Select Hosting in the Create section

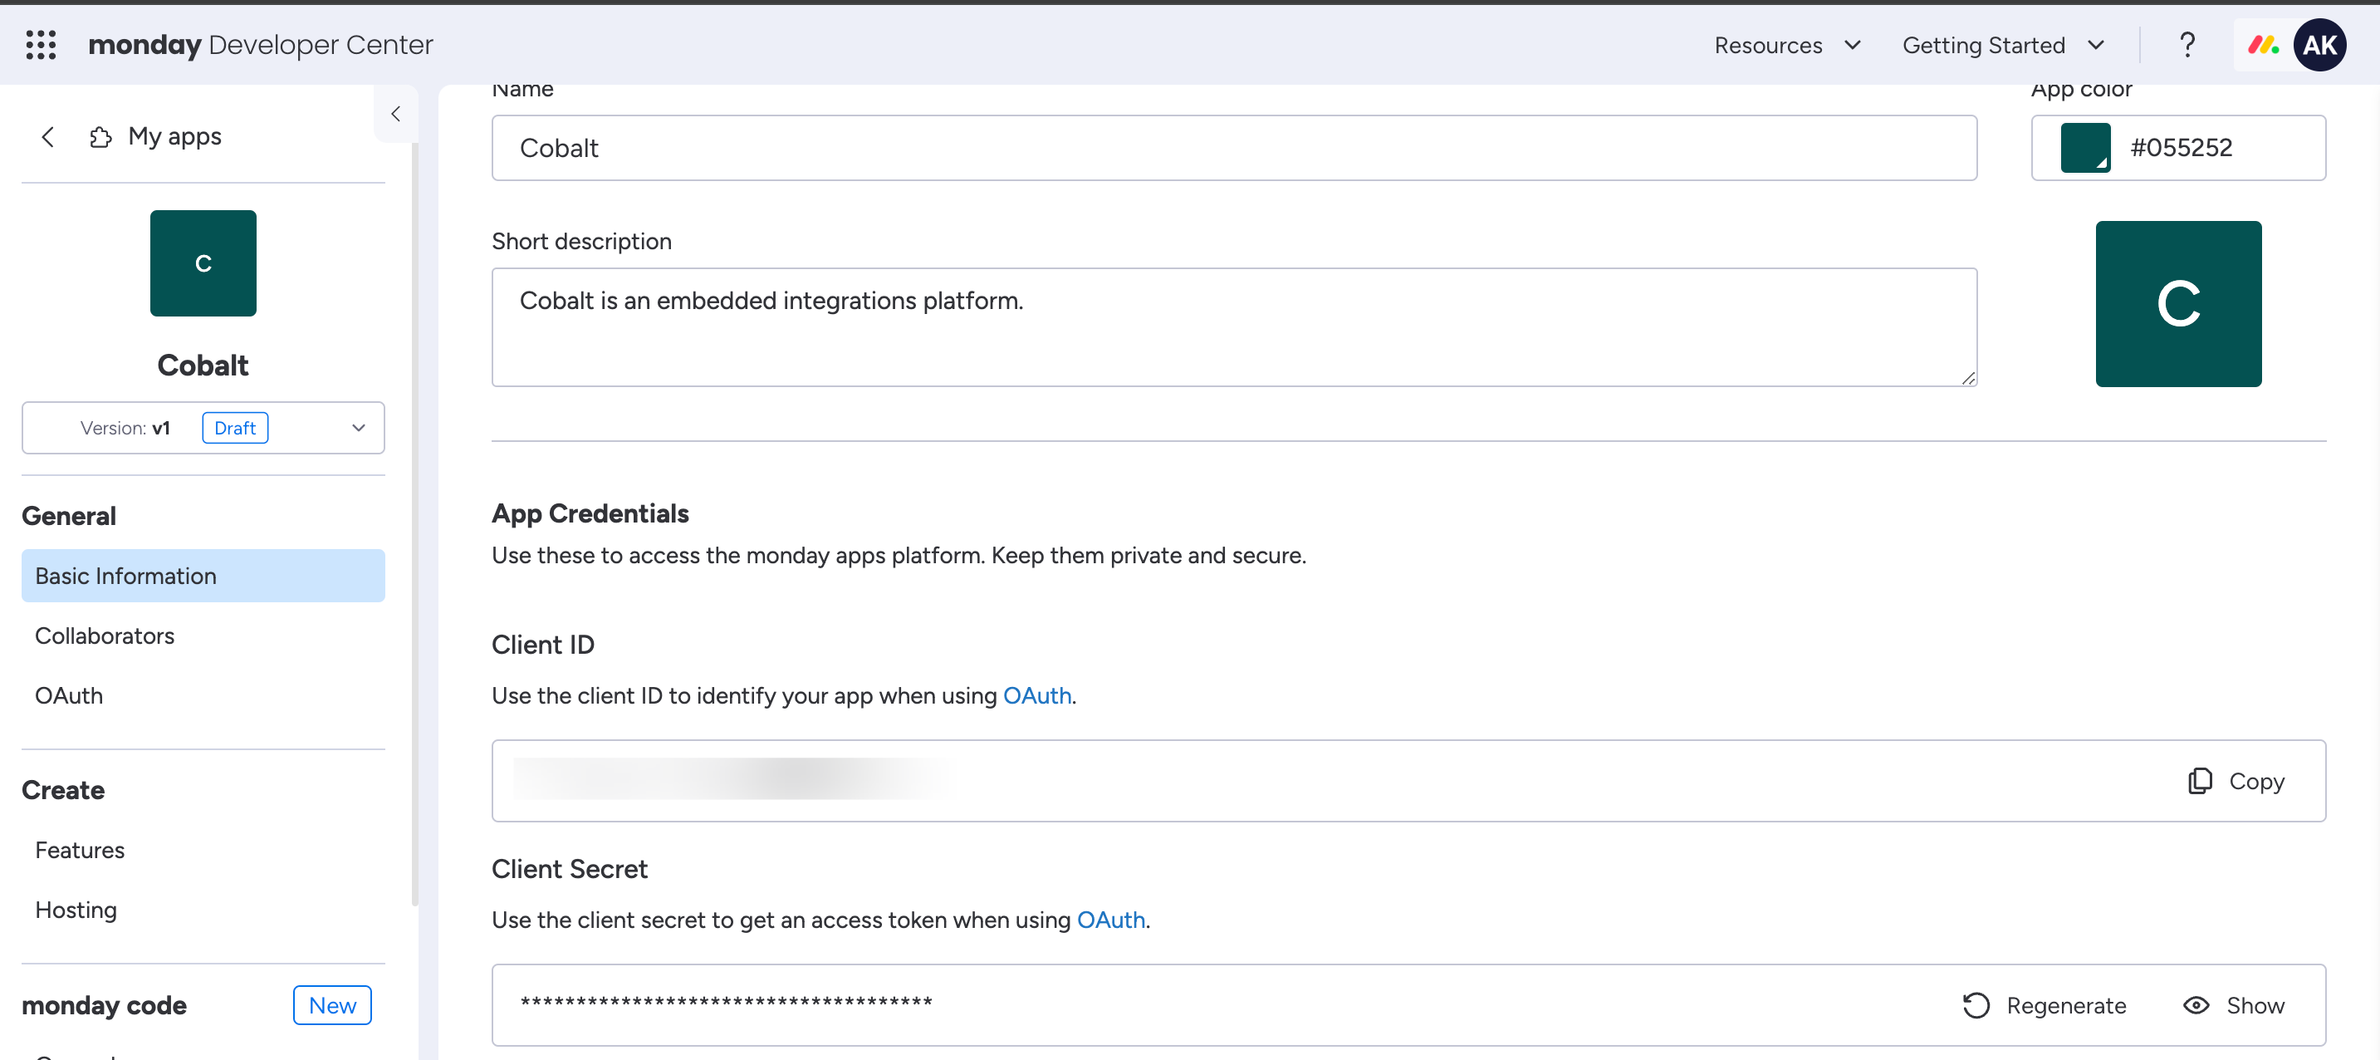pos(76,910)
